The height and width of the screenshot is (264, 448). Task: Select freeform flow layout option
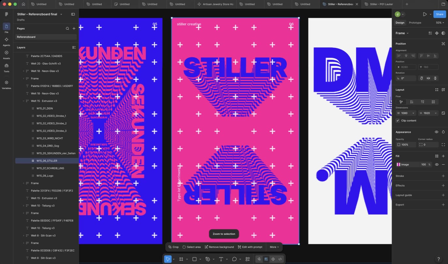click(401, 102)
